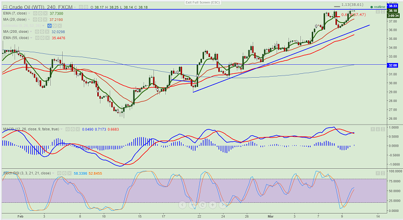Click EMA 55 value 35.4476
This screenshot has height=220, width=403.
click(58, 38)
